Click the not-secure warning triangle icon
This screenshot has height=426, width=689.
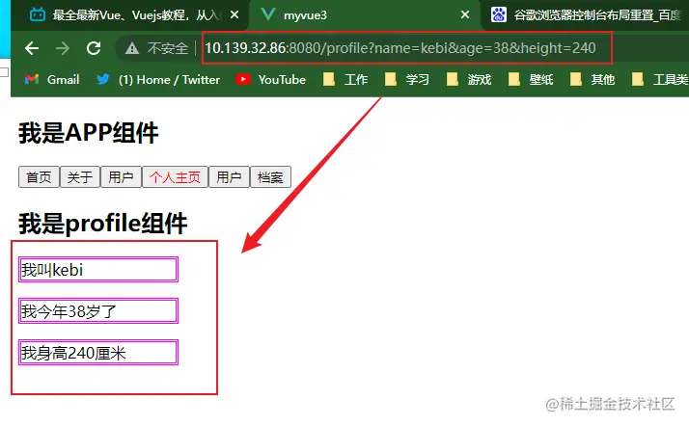click(132, 48)
